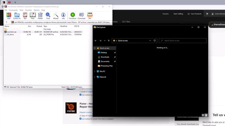Viewport: 225px width, 126px height.
Task: Select This PC in navigation pane
Action: coord(102,71)
